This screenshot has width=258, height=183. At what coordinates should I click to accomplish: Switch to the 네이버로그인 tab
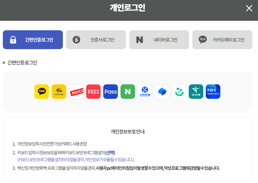click(159, 40)
